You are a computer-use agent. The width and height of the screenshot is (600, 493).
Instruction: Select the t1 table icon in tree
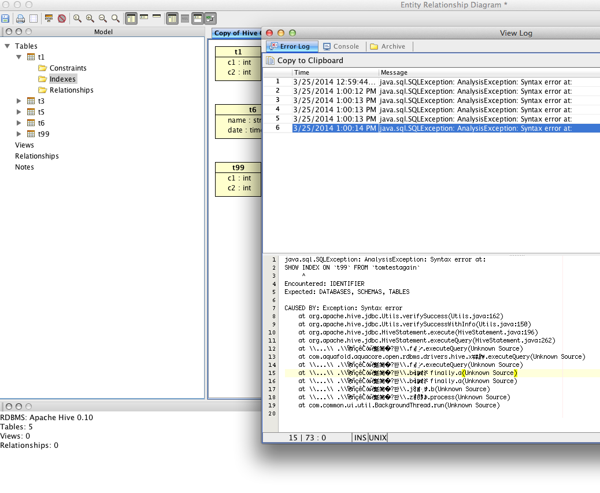pos(31,57)
